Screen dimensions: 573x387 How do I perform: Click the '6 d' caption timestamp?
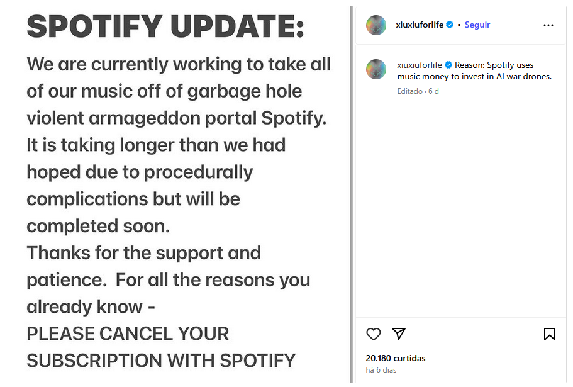[433, 91]
